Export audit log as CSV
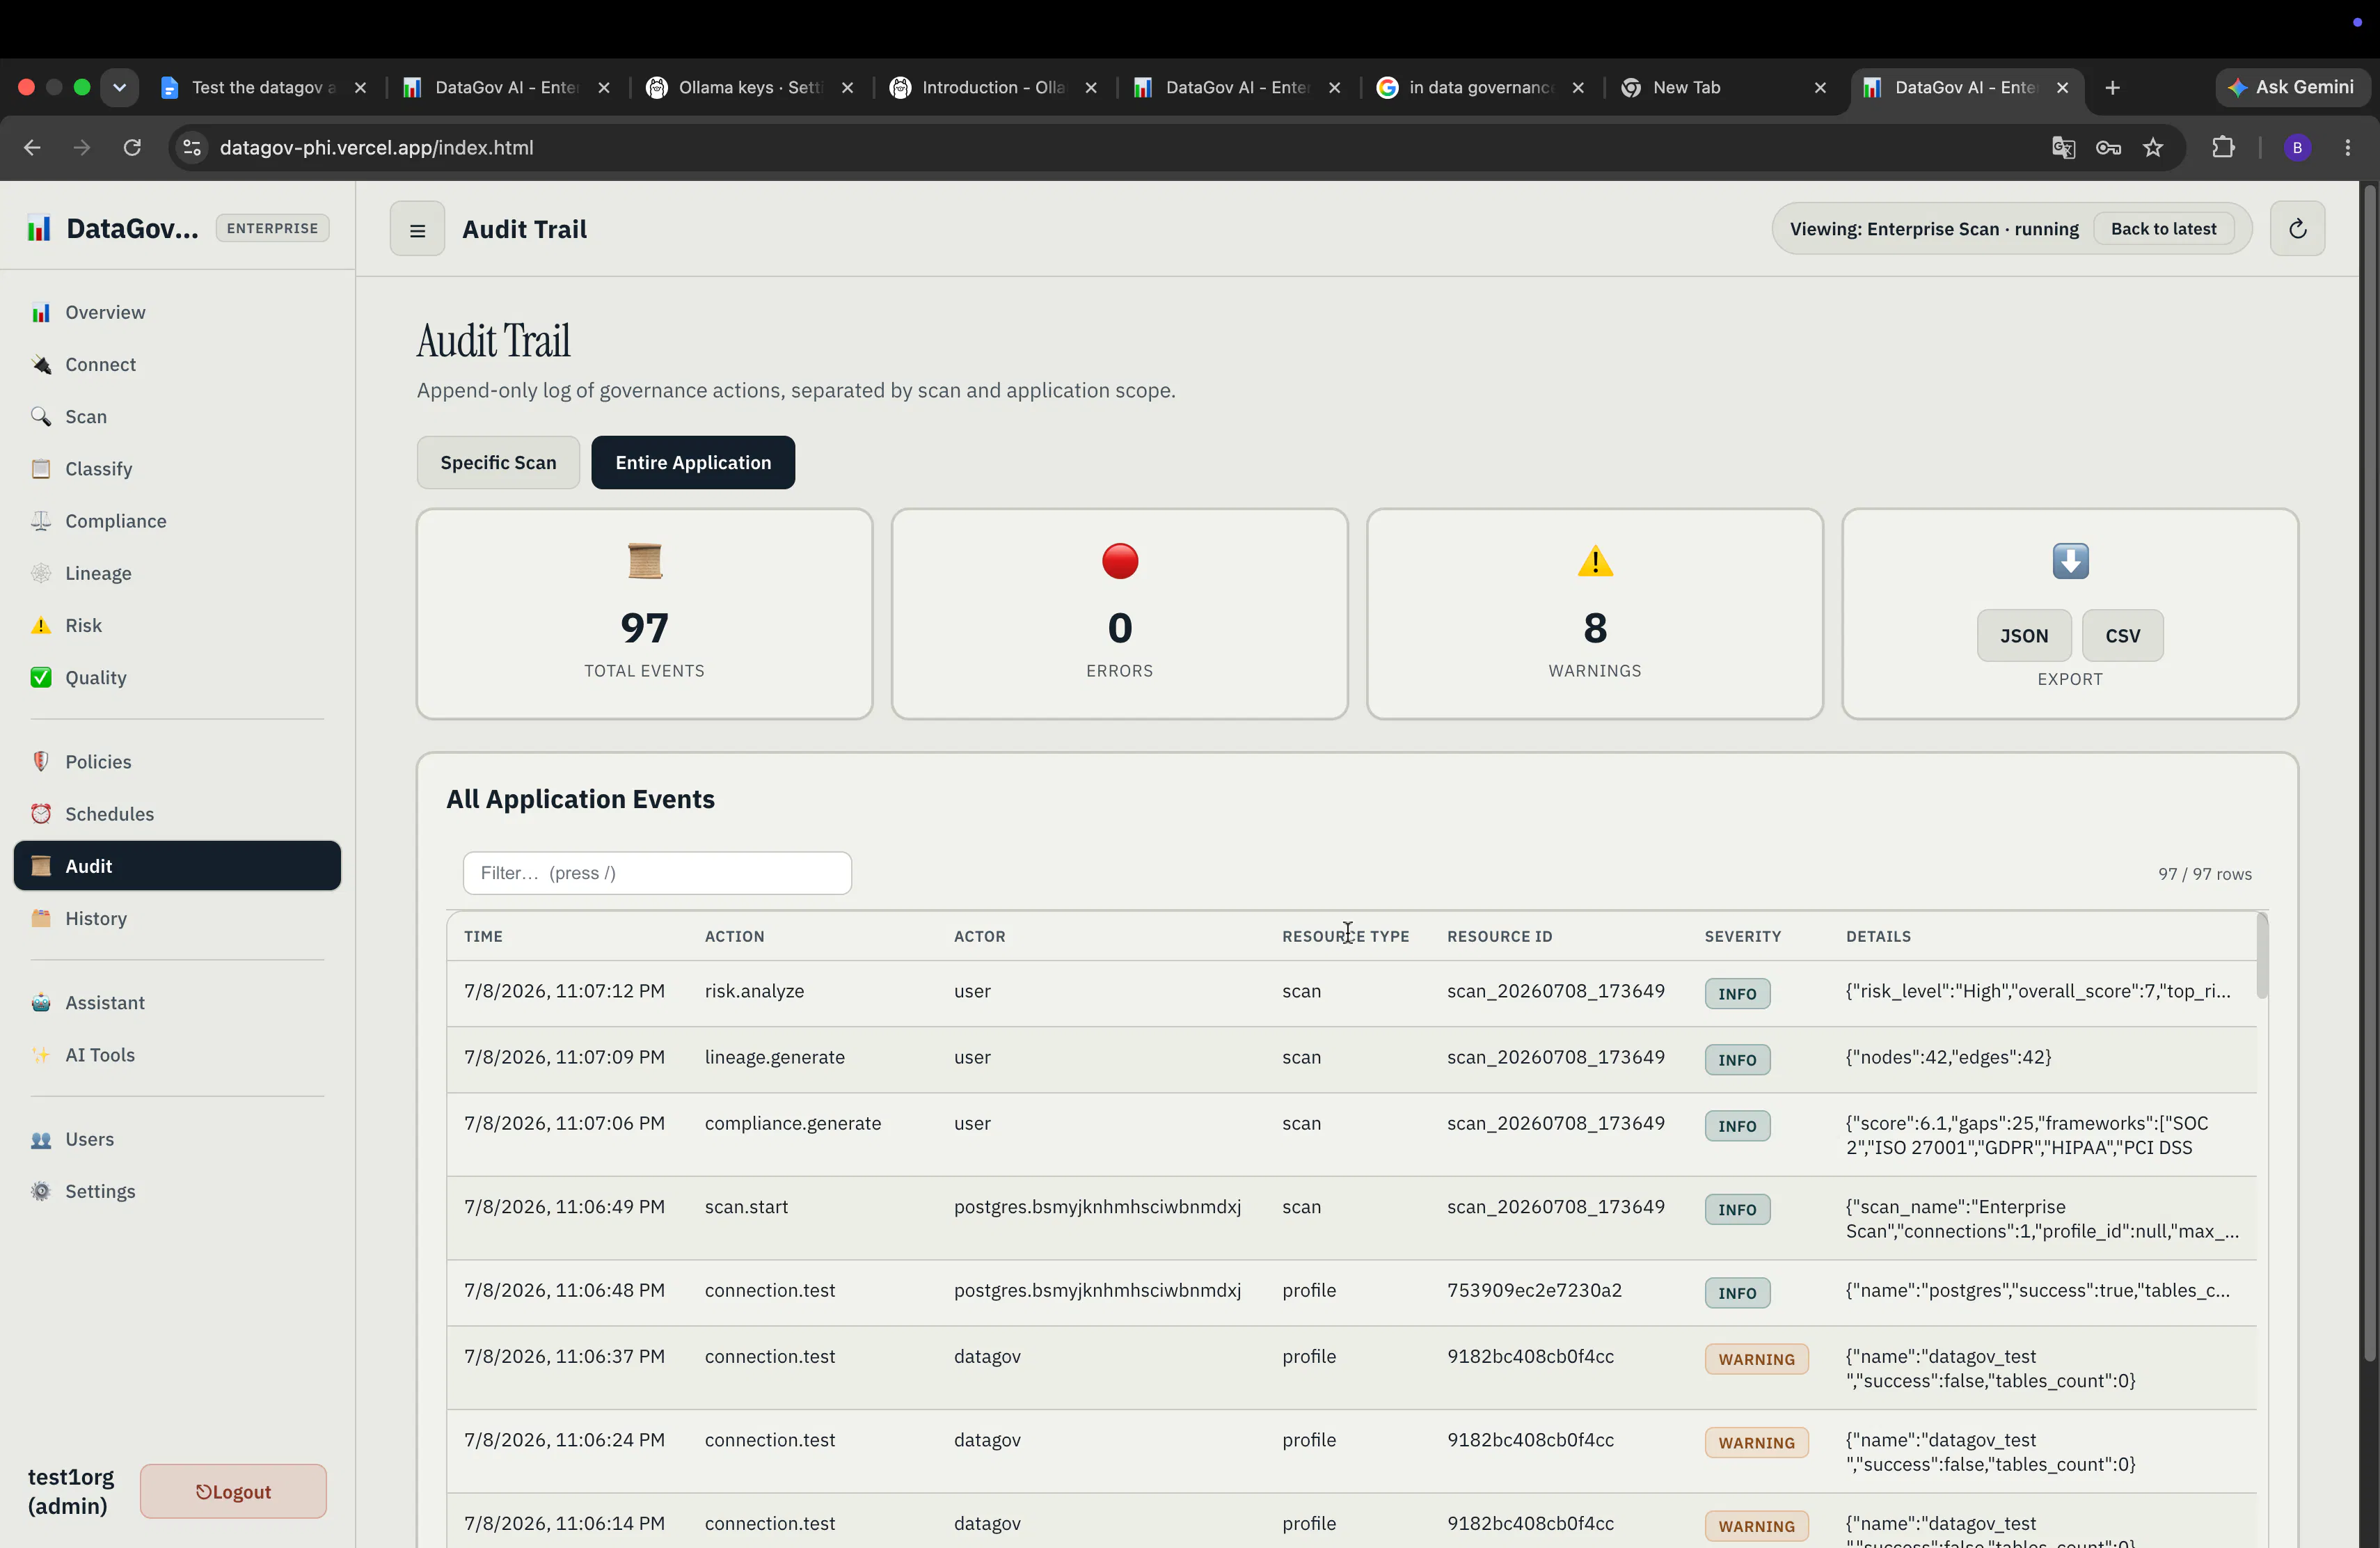 (x=2122, y=635)
